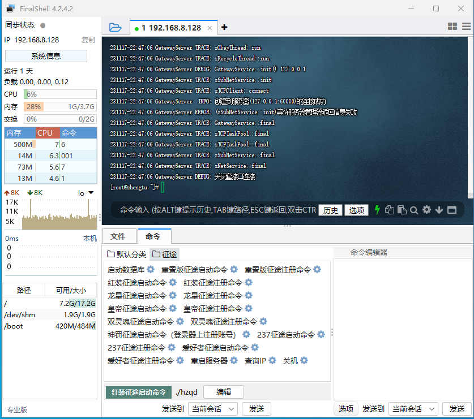This screenshot has height=419, width=474.
Task: Open terminal settings gear icon
Action: [x=426, y=210]
